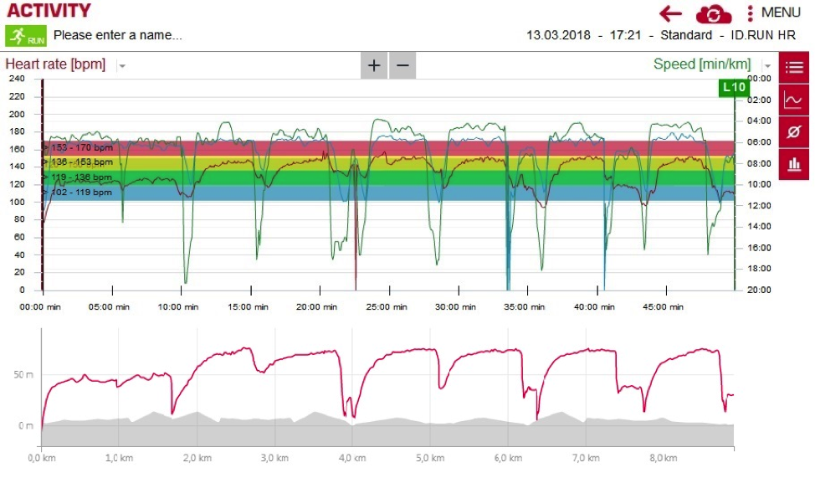Click the Standard profile label

(686, 35)
